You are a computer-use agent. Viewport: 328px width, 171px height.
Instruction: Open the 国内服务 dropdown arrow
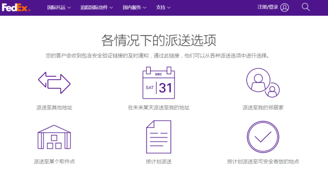point(134,7)
